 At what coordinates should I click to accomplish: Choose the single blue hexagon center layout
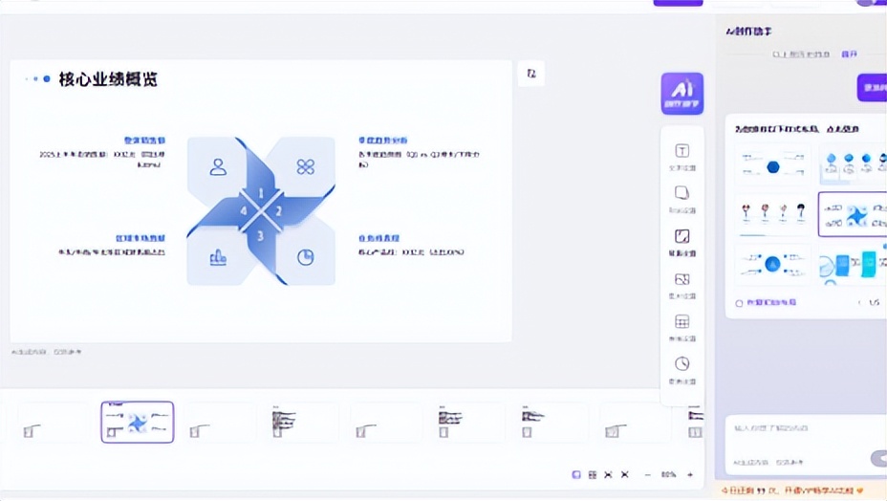pos(772,165)
